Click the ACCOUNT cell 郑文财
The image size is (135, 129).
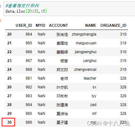click(62, 70)
